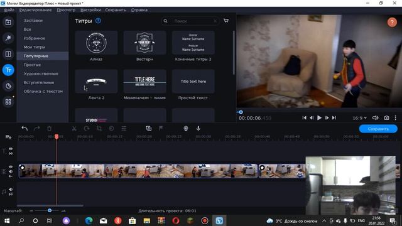Open the Сохранить menu in menu bar
This screenshot has height=226, width=402.
(116, 10)
